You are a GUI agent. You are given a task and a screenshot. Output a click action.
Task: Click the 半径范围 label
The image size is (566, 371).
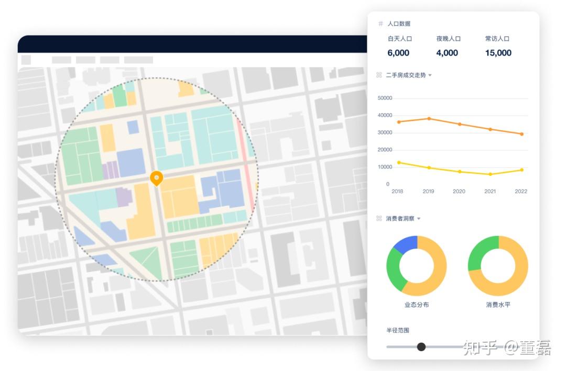398,330
